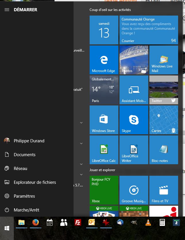Open the Microsoft Edge tile
The image size is (185, 240).
click(104, 60)
